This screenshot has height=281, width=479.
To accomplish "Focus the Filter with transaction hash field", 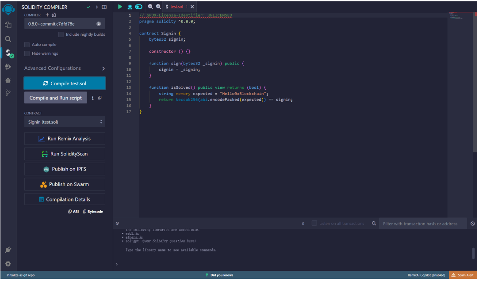I will [x=423, y=224].
